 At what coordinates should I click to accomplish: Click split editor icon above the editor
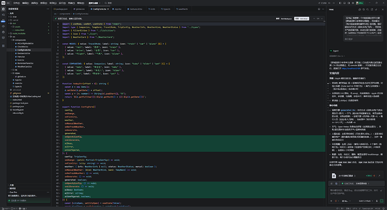tap(319, 9)
